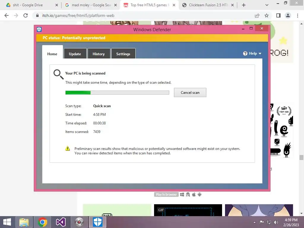Click Windows Defender taskbar icon
This screenshot has height=228, width=304.
pos(97,222)
